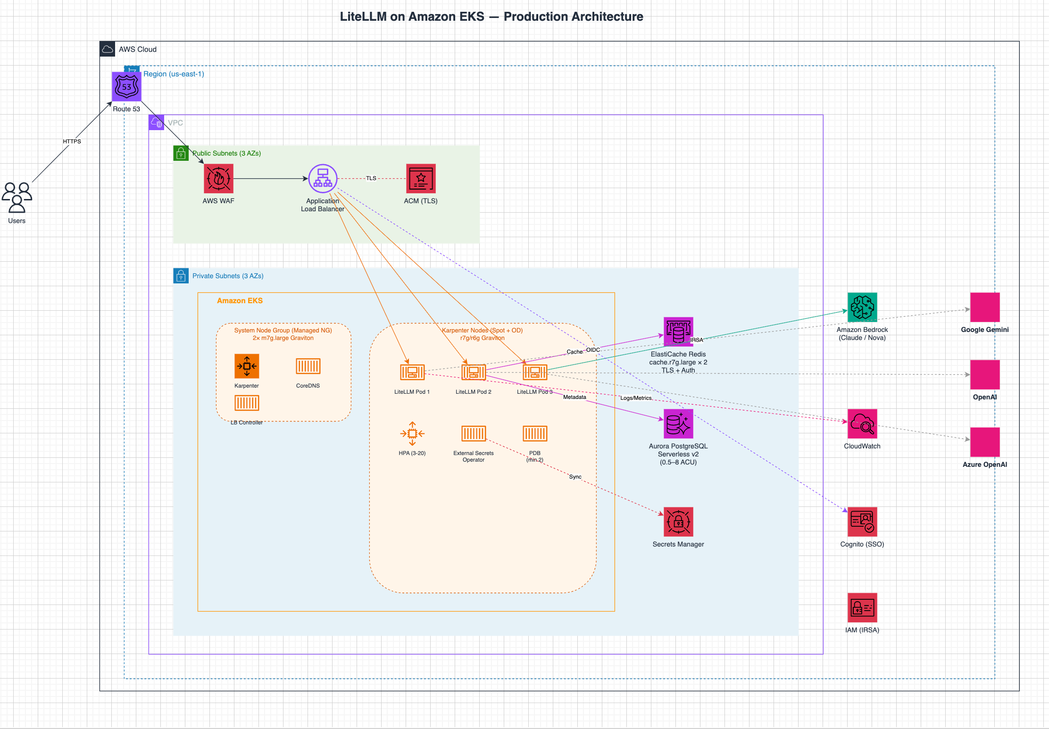1049x729 pixels.
Task: Click the LiteLLM Pod 3 icon
Action: 535,373
